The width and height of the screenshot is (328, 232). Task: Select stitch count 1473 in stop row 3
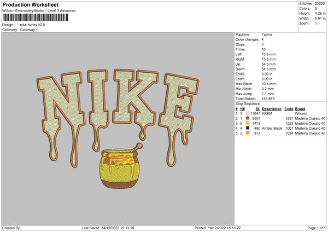tap(256, 123)
